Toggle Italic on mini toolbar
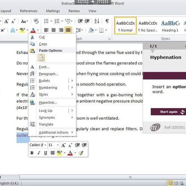The width and height of the screenshot is (186, 186). point(39,153)
